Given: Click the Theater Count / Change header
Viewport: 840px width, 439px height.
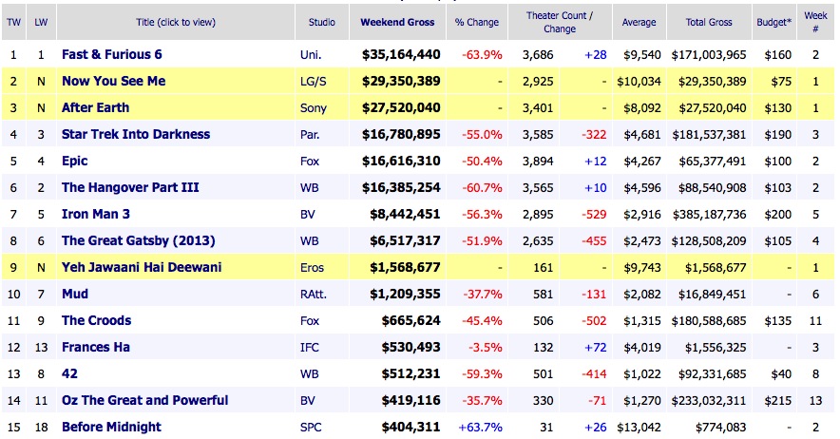Looking at the screenshot, I should (560, 23).
